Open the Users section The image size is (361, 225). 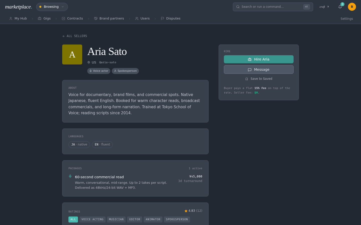click(x=142, y=18)
